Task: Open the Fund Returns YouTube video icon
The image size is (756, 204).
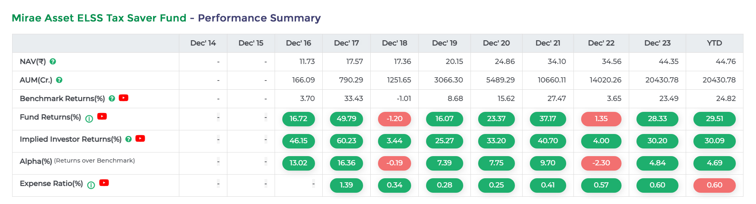Action: pyautogui.click(x=102, y=116)
